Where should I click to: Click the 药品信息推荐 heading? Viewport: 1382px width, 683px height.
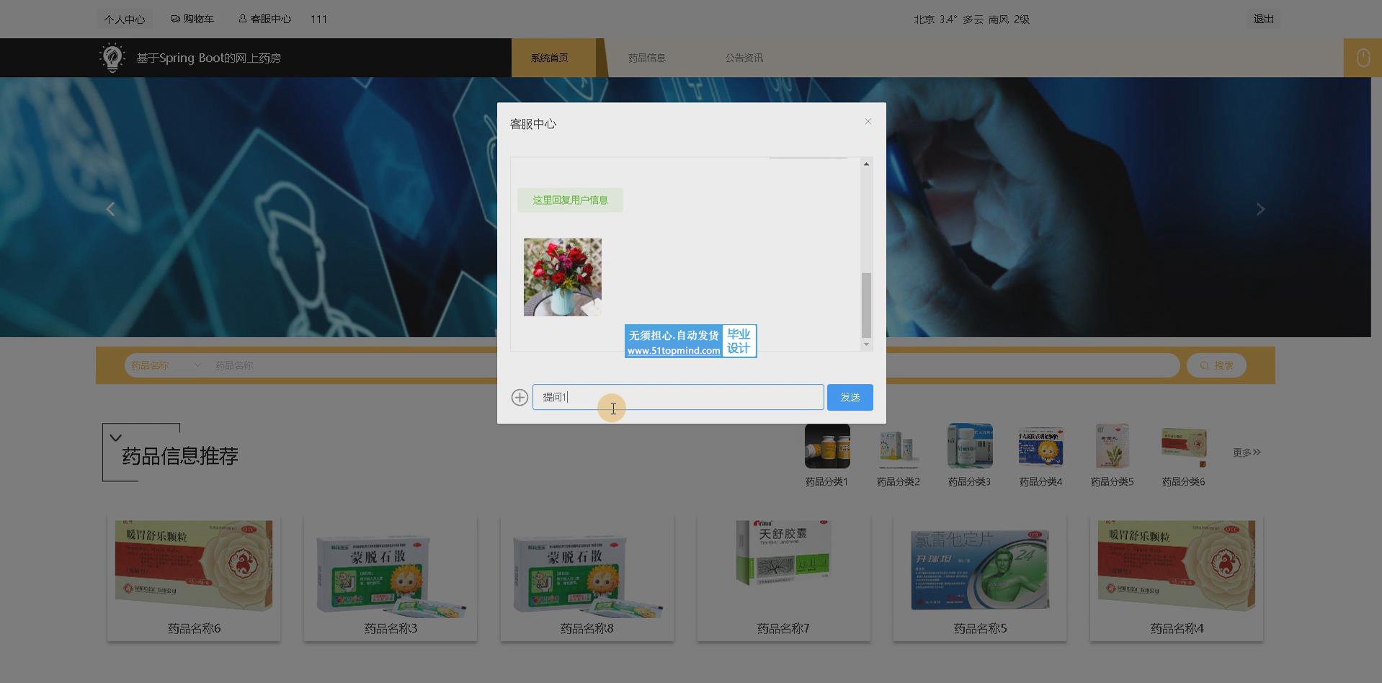click(180, 456)
